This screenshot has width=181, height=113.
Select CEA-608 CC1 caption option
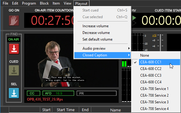pos(156,62)
